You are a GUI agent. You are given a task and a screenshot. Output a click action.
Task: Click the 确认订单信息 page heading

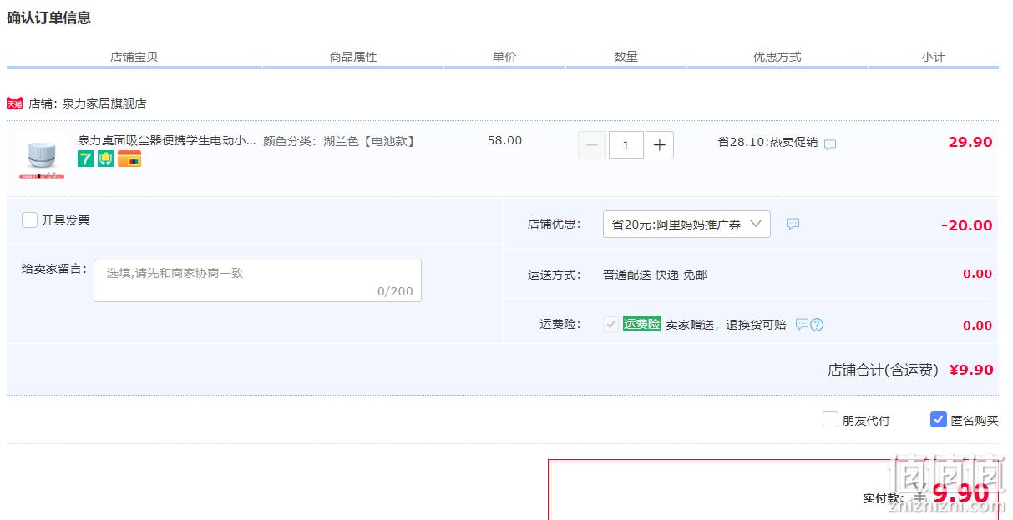49,18
